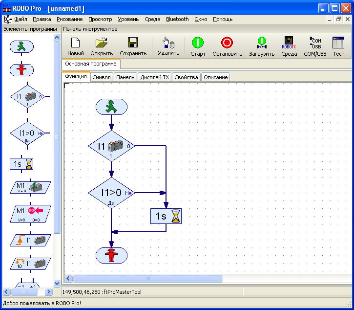Stop the program with Остановить
The height and width of the screenshot is (310, 354).
[227, 46]
